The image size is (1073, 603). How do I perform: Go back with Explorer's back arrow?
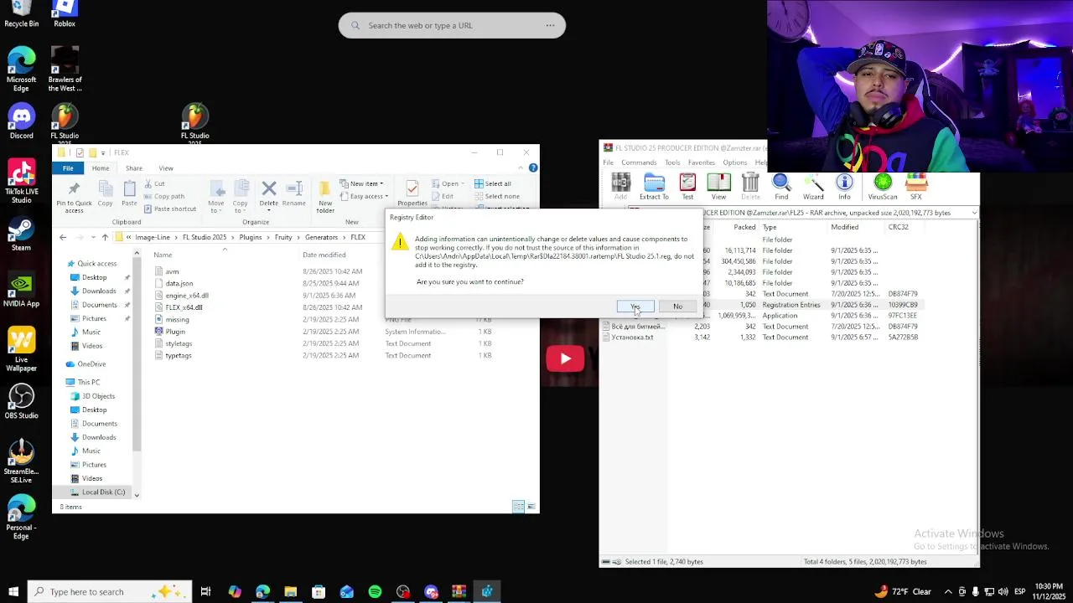[x=63, y=238]
